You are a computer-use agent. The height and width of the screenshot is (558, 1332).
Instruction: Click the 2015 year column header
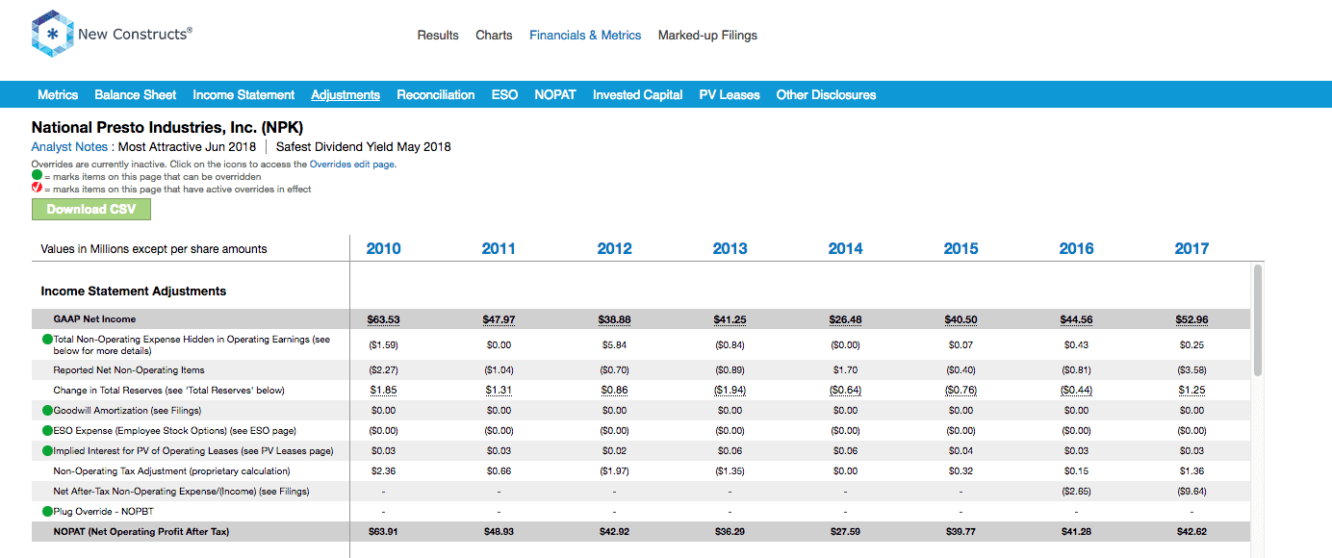[961, 248]
